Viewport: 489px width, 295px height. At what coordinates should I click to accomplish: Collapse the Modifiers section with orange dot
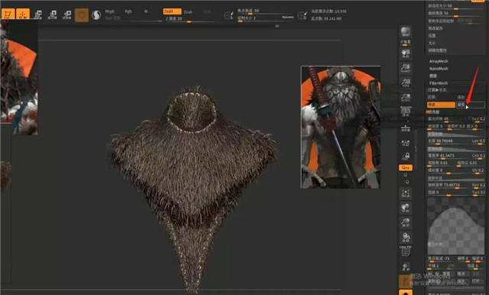[x=434, y=112]
